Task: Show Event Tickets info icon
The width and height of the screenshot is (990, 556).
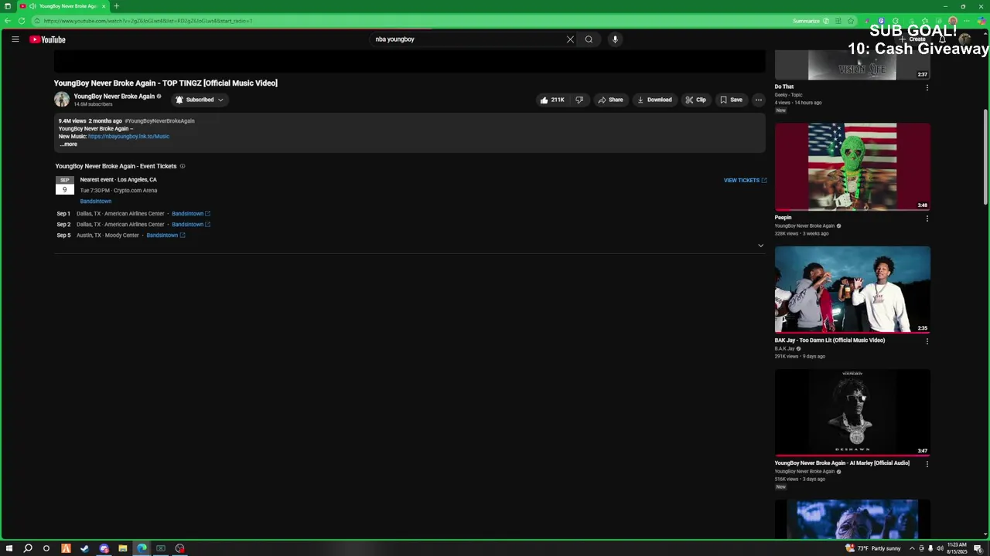Action: point(183,166)
